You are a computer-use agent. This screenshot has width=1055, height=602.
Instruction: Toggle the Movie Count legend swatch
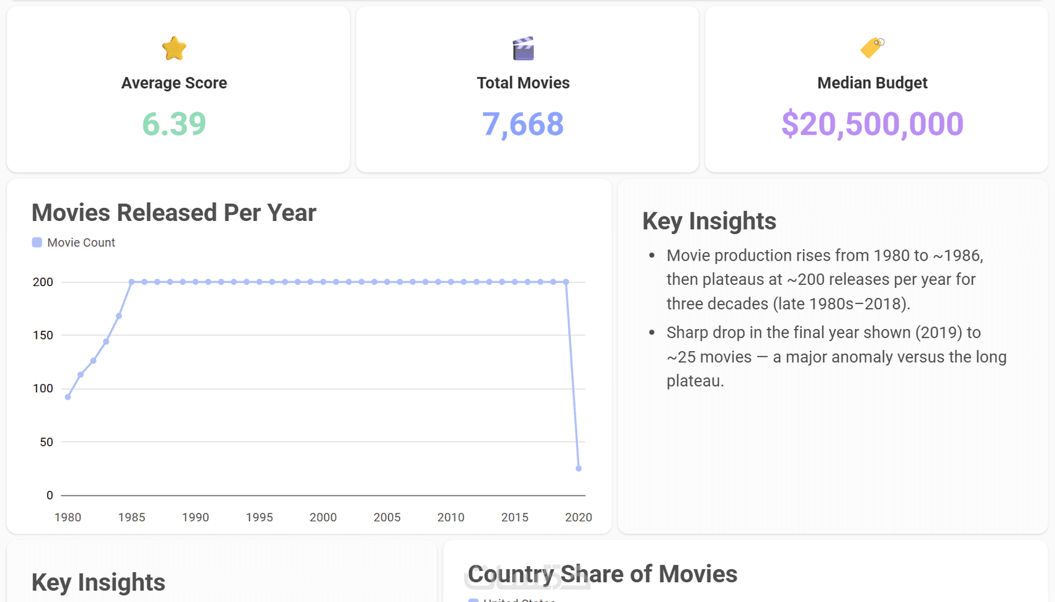[x=37, y=243]
